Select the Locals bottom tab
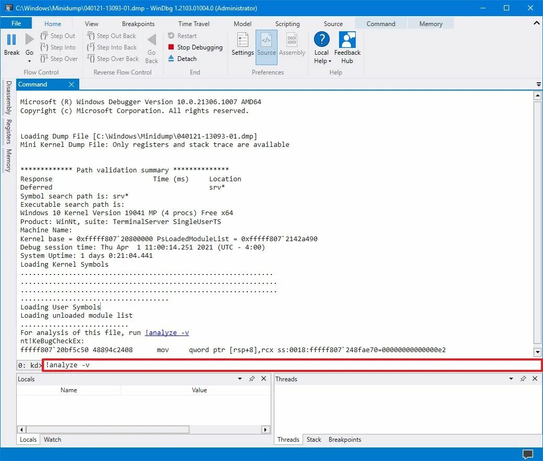 pos(28,440)
